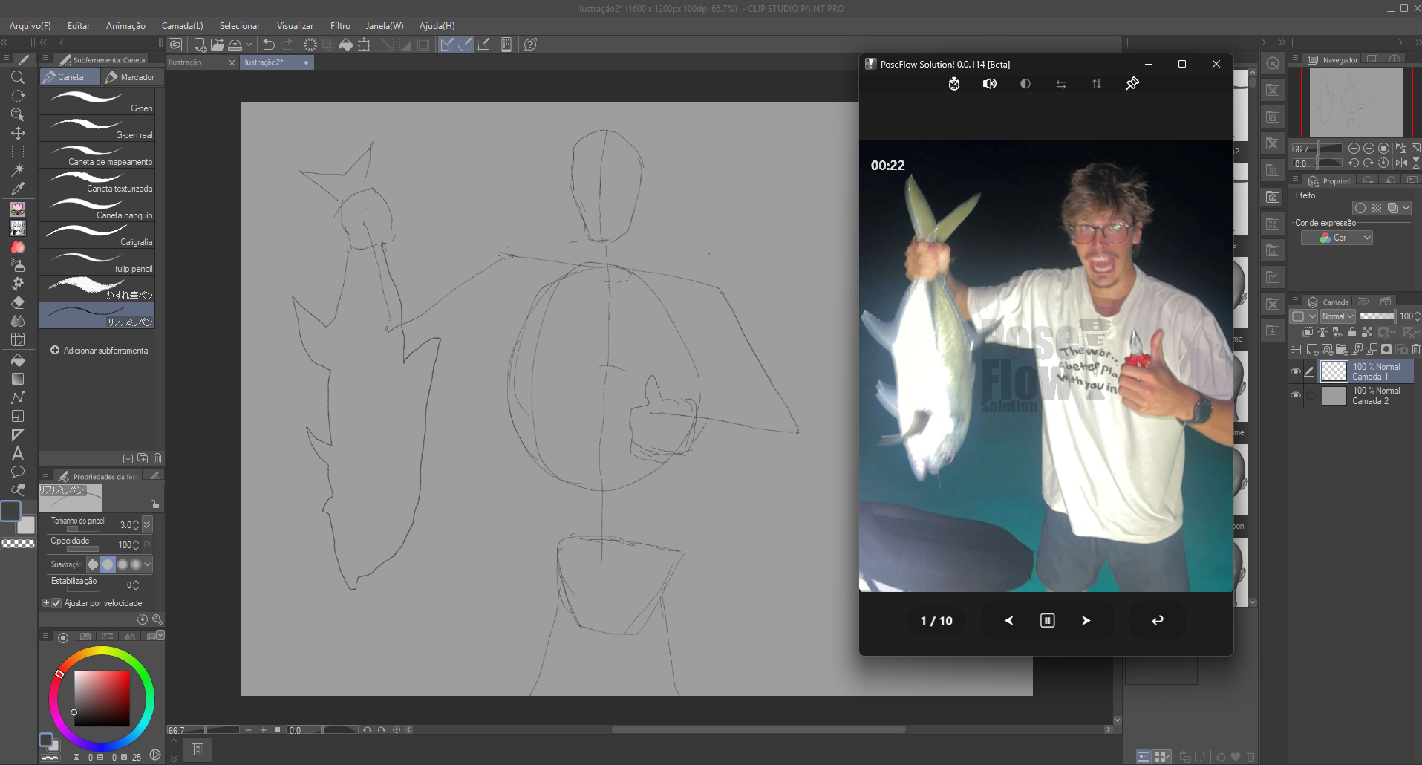The height and width of the screenshot is (765, 1422).
Task: Redo the last undone action
Action: pyautogui.click(x=287, y=45)
